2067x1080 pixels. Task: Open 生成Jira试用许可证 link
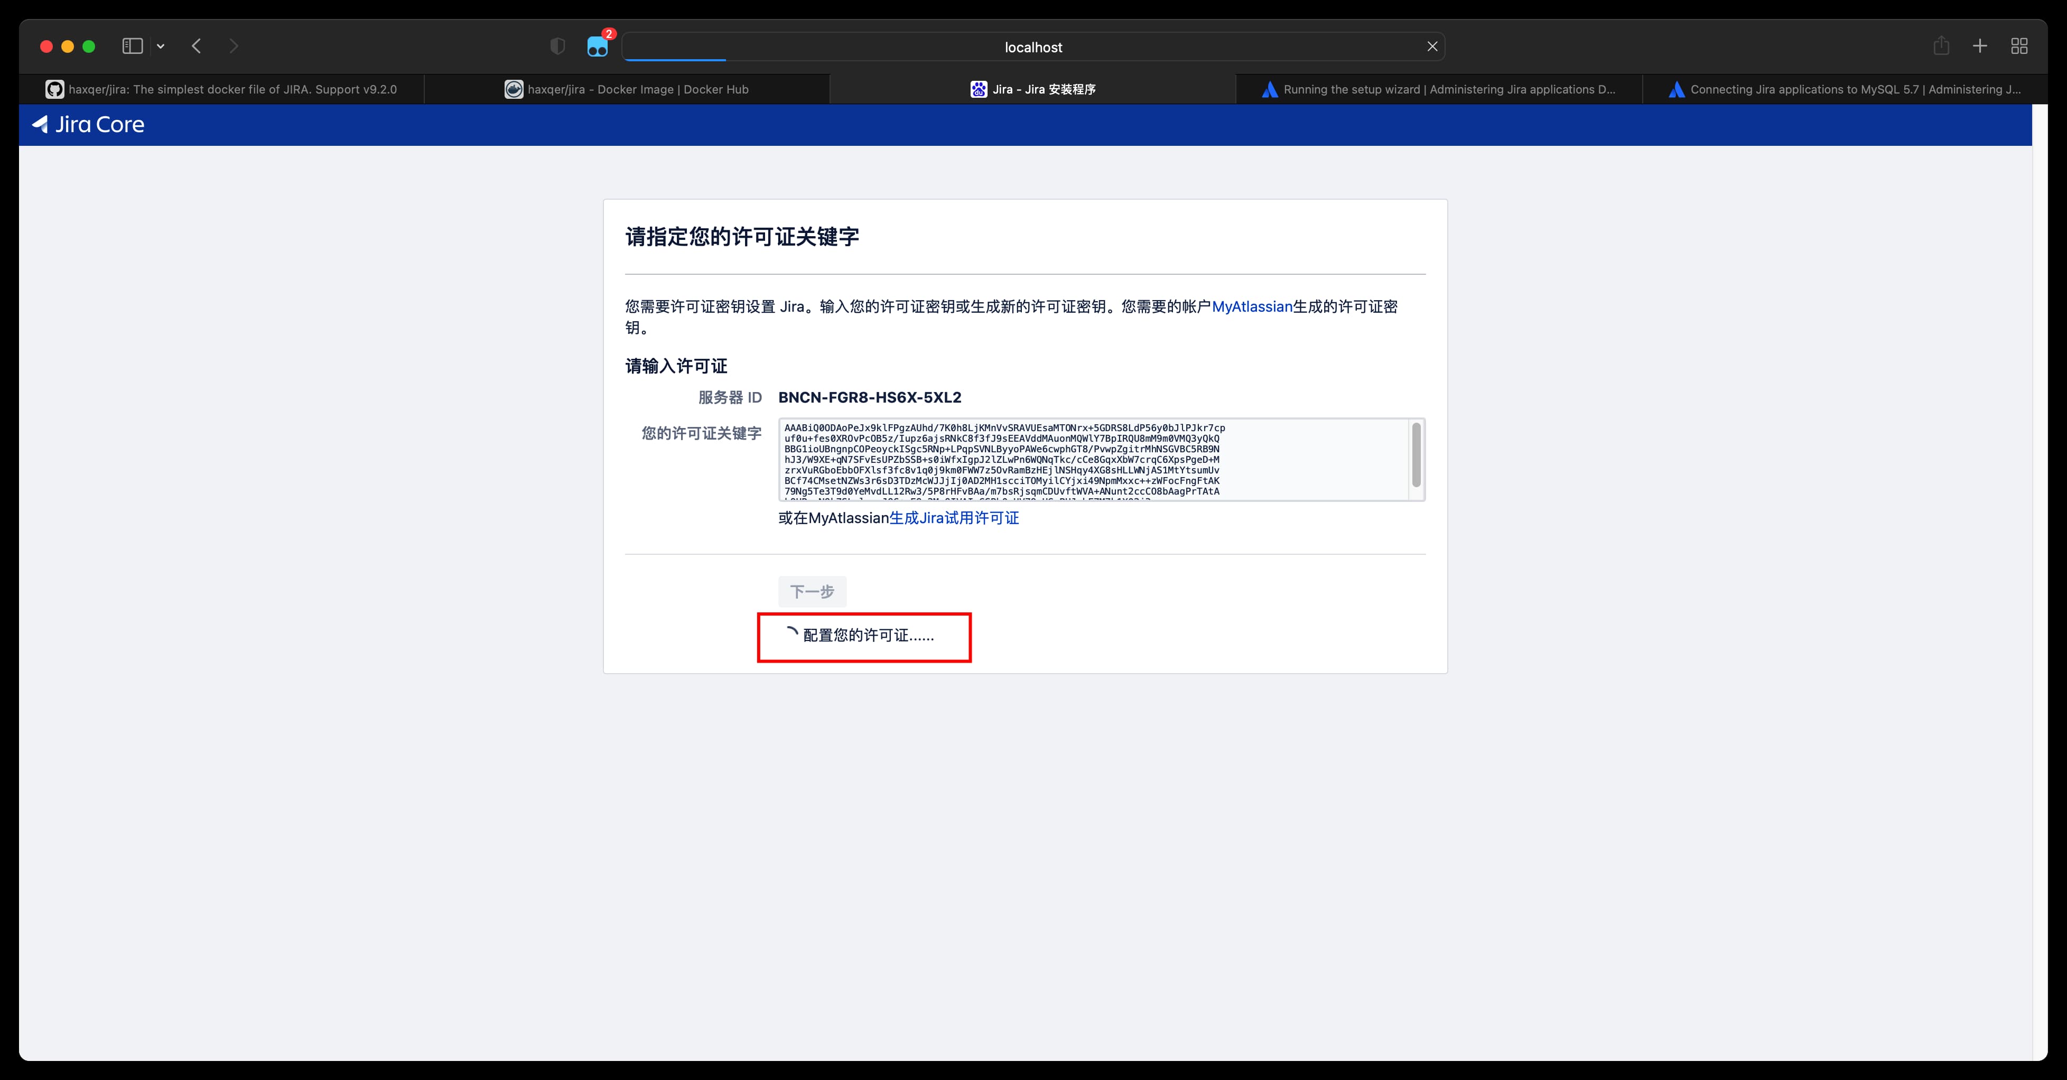[x=954, y=518]
